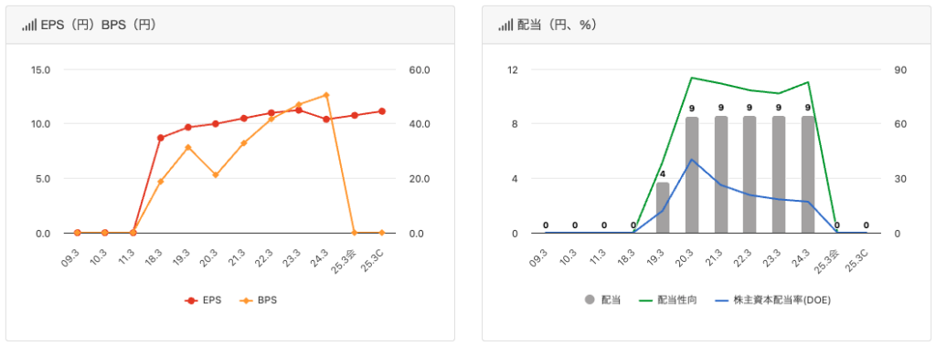Click the BPS peak point at 24.3

tap(326, 95)
